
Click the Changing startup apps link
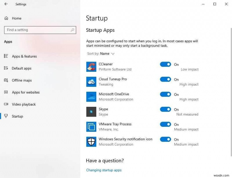coord(104,170)
